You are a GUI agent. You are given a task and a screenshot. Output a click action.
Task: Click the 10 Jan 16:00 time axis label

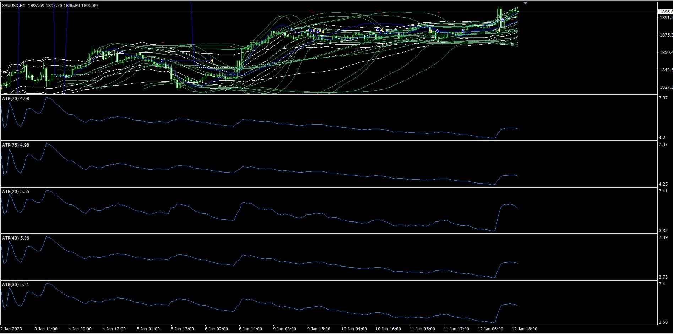(388, 329)
